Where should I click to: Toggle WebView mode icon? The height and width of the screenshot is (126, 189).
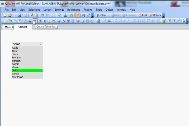183,21
